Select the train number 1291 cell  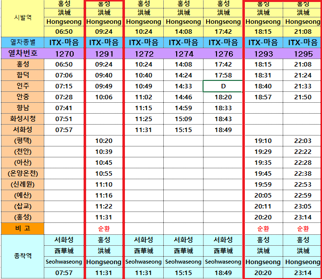pos(104,54)
